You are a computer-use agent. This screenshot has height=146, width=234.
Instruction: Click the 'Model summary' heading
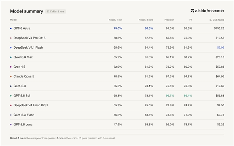tap(27, 11)
